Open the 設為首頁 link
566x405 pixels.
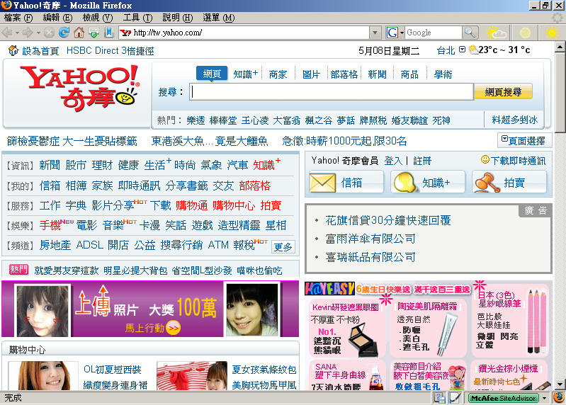click(x=40, y=51)
